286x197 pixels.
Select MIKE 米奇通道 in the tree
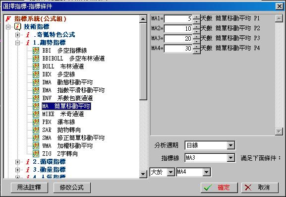tap(63, 114)
